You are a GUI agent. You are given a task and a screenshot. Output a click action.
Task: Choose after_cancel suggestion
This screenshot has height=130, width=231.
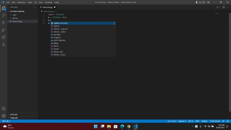83,29
